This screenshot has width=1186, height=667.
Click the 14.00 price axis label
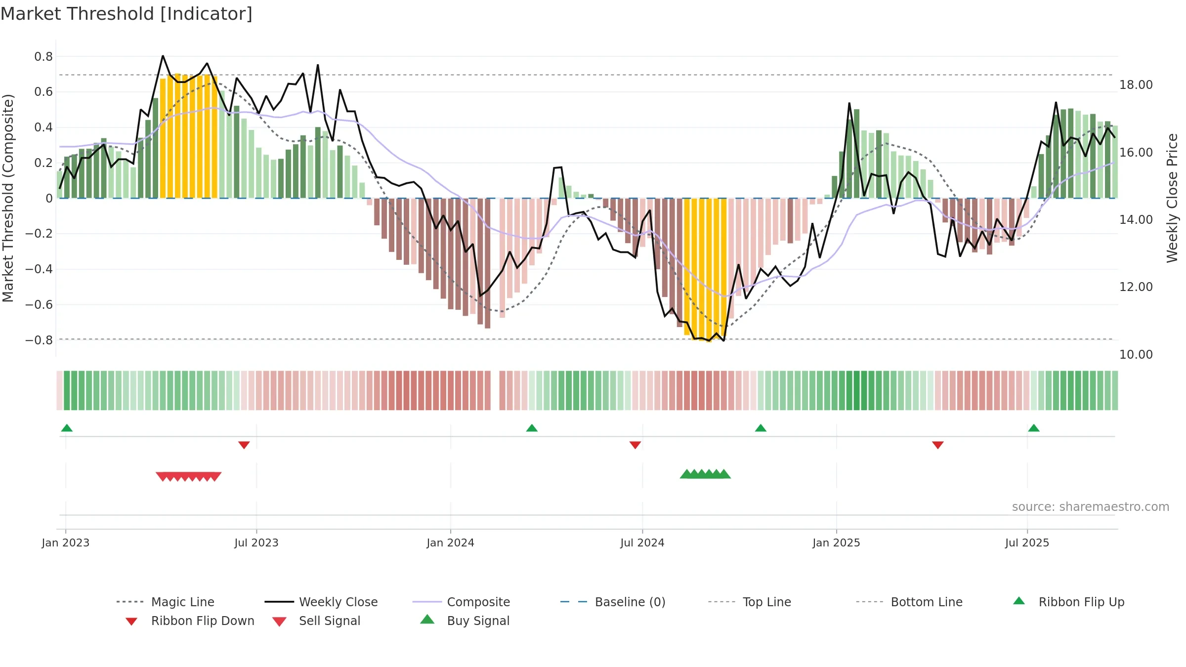[x=1136, y=220]
